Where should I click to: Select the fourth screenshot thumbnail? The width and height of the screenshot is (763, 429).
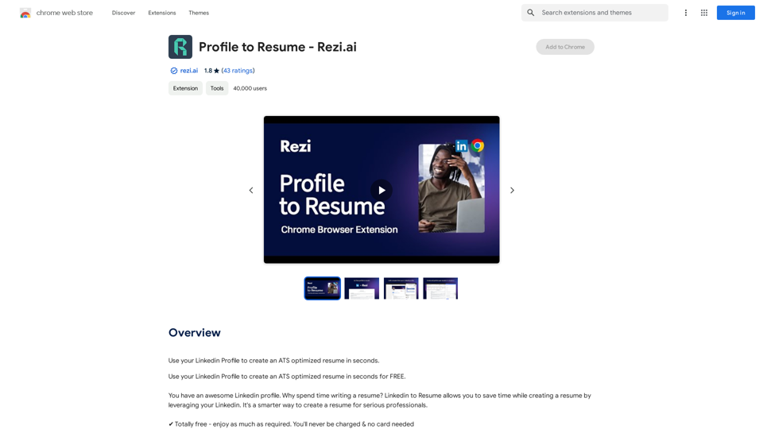tap(440, 288)
